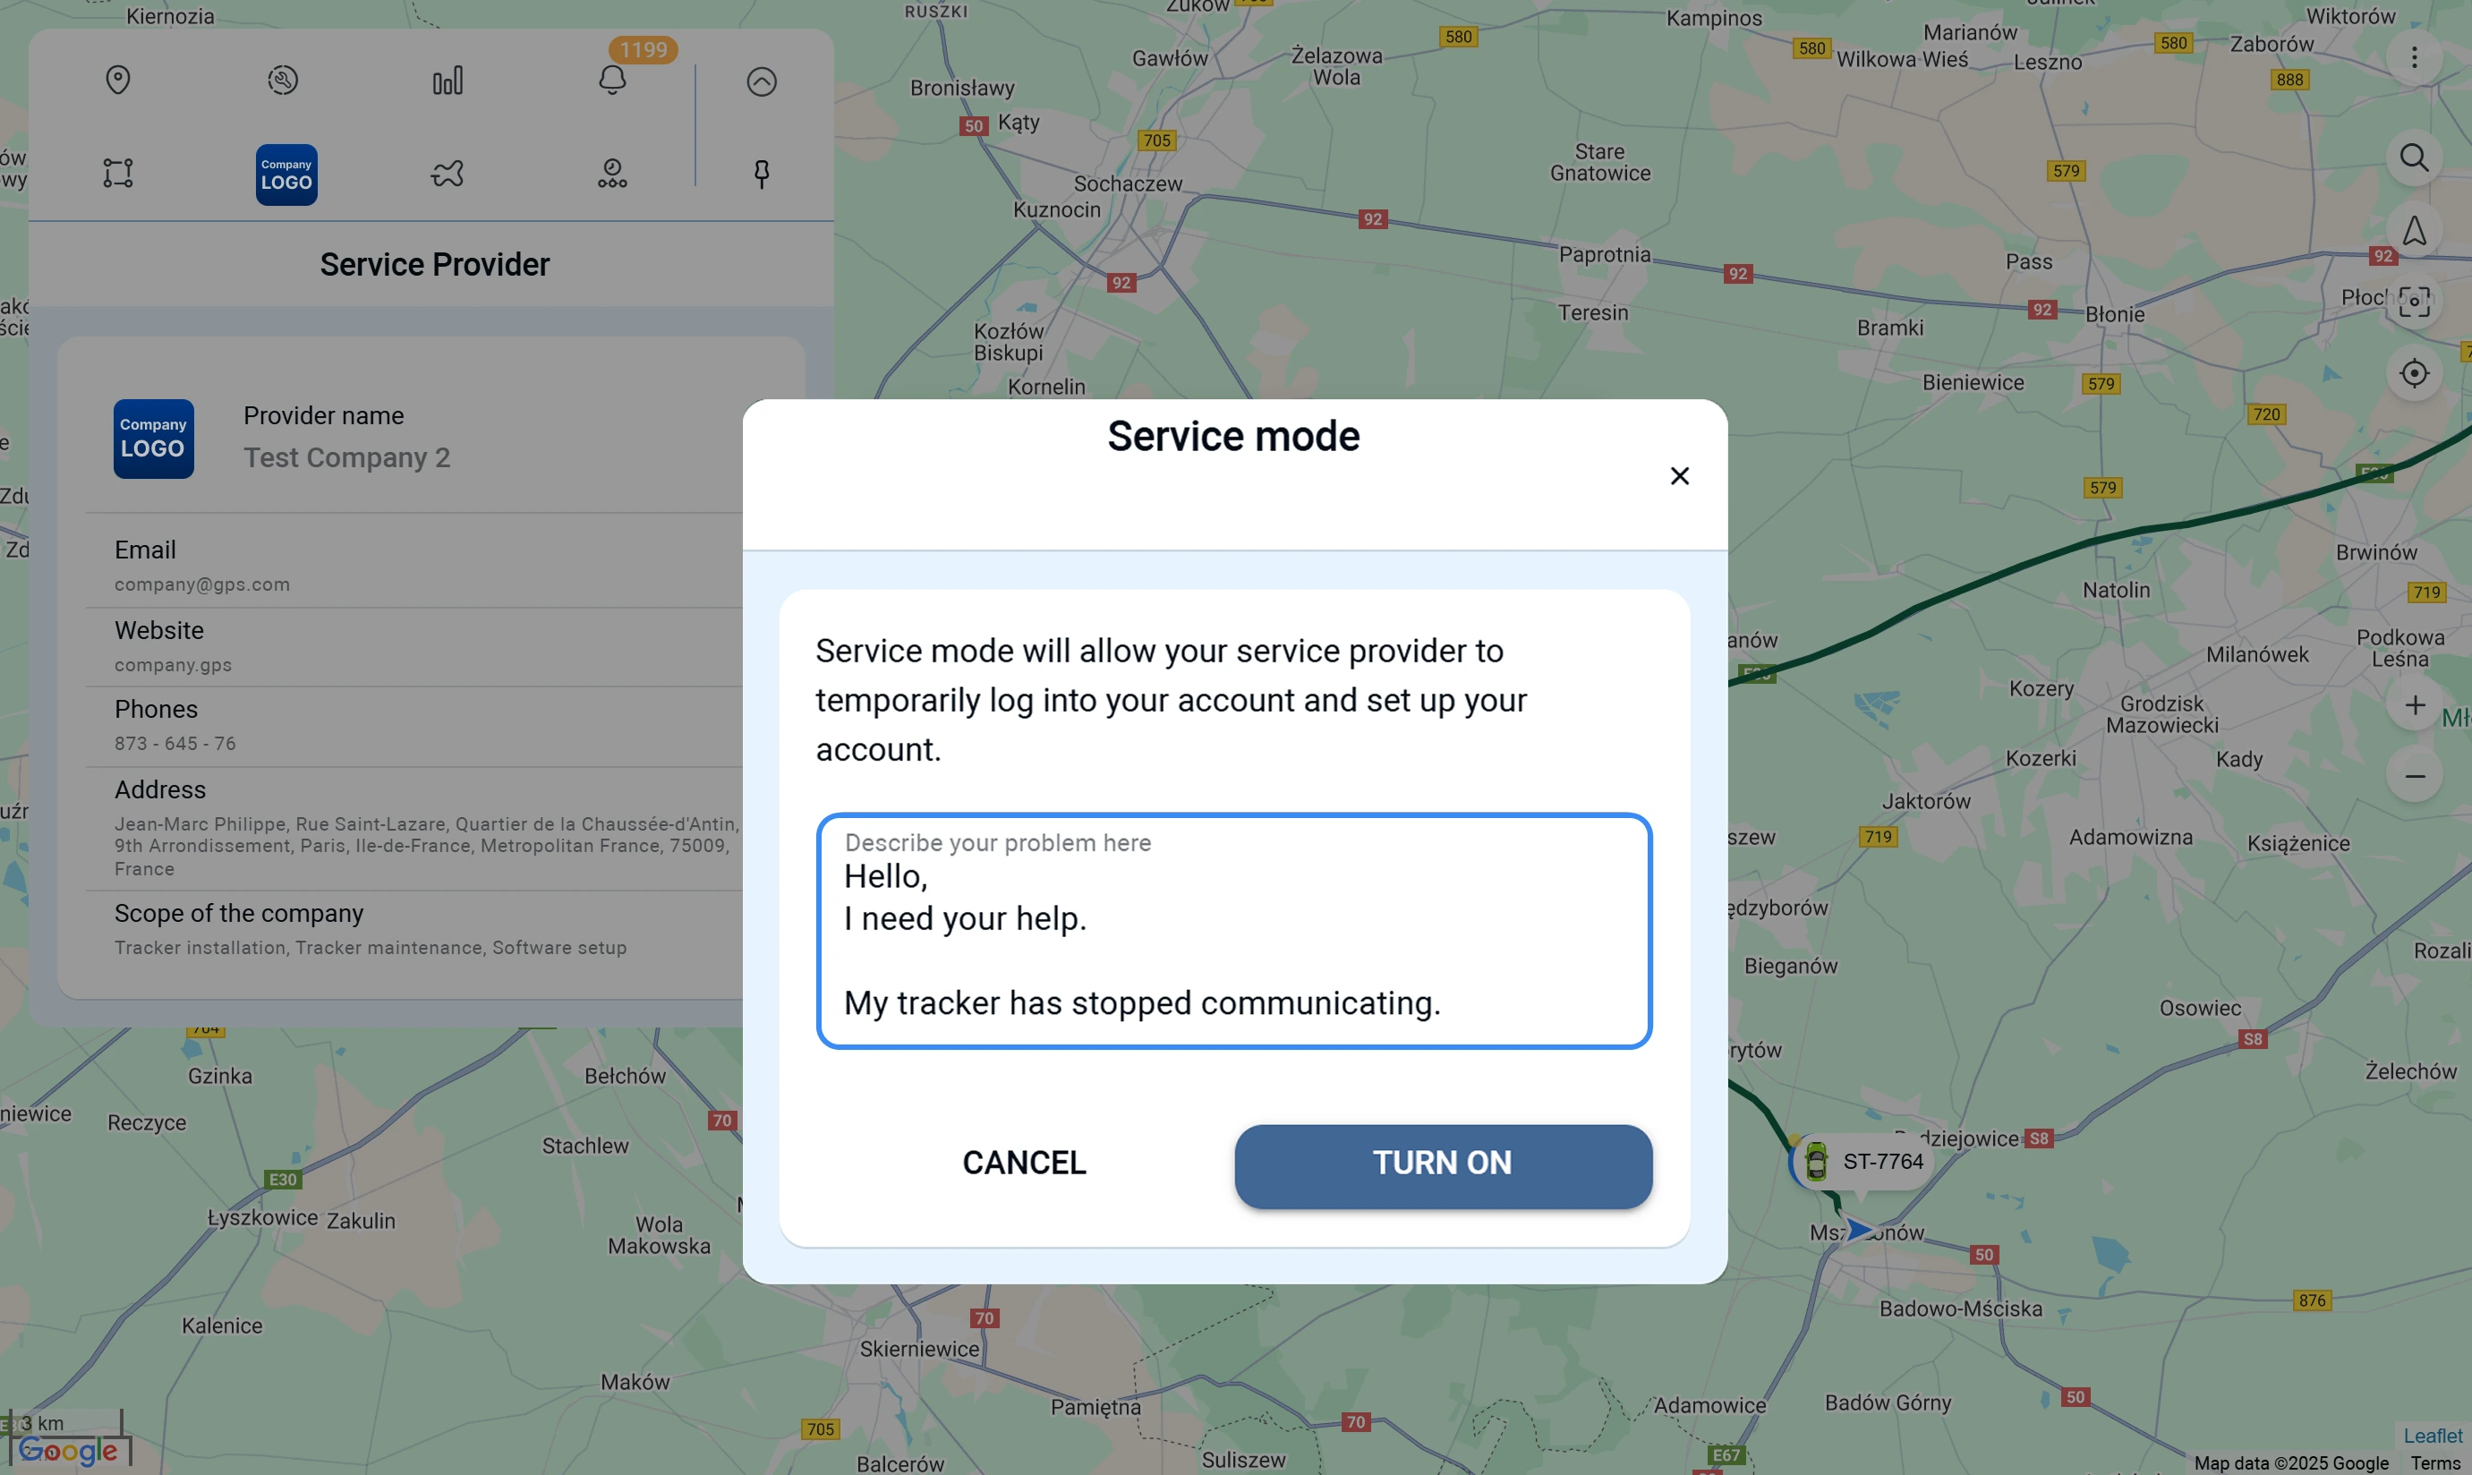
Task: Click the location pin icon in panel
Action: tap(118, 81)
